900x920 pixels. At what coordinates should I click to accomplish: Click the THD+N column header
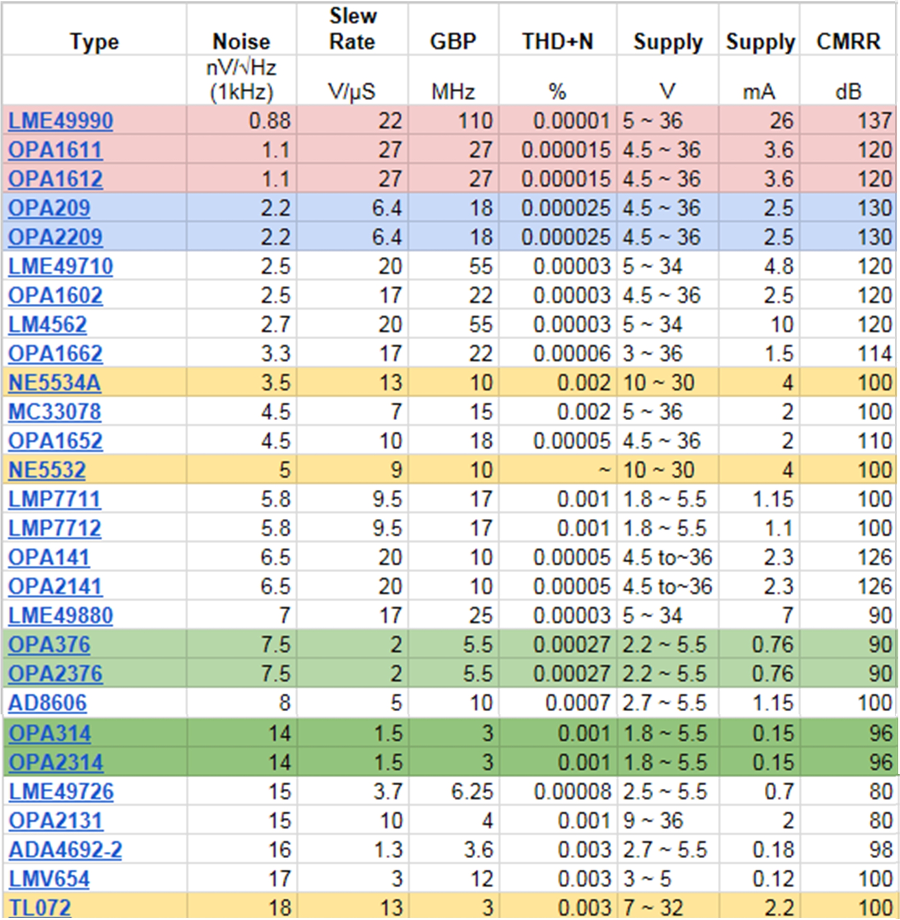[558, 42]
